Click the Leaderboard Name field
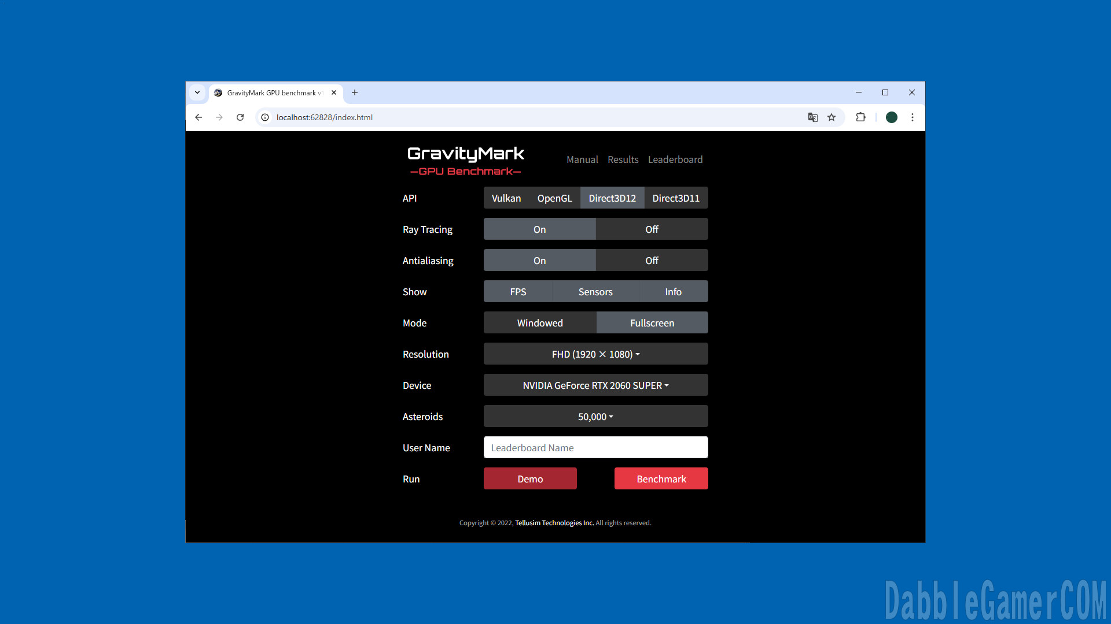1111x624 pixels. point(595,448)
